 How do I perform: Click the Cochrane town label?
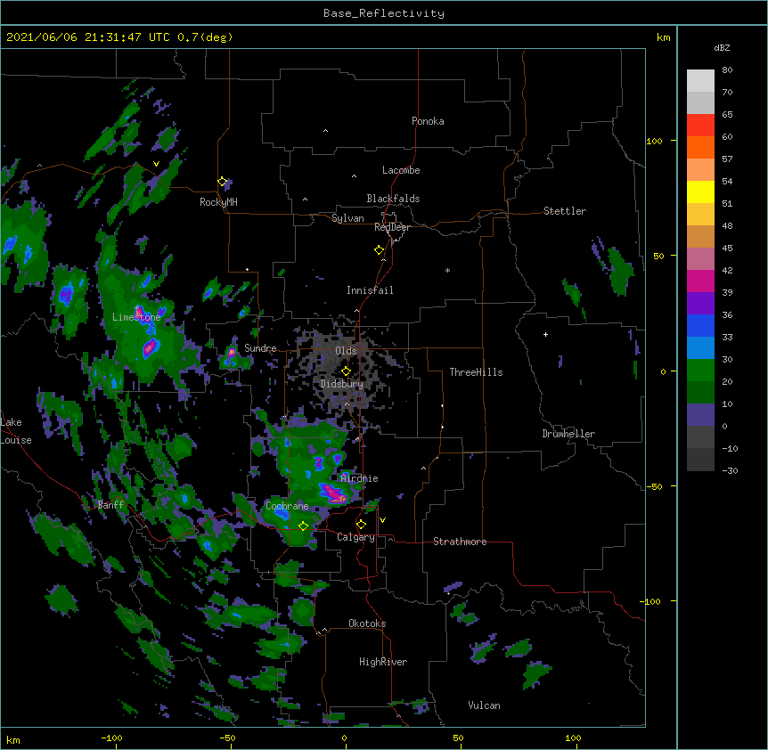pyautogui.click(x=287, y=506)
